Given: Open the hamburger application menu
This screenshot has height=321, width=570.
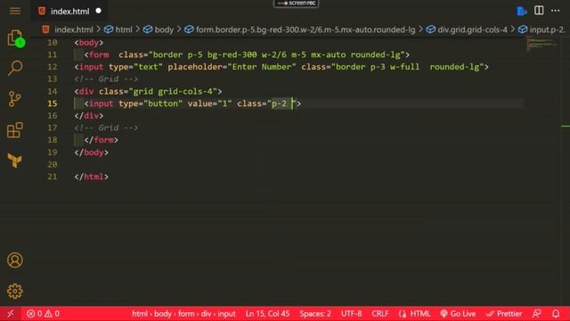Looking at the screenshot, I should tap(15, 11).
